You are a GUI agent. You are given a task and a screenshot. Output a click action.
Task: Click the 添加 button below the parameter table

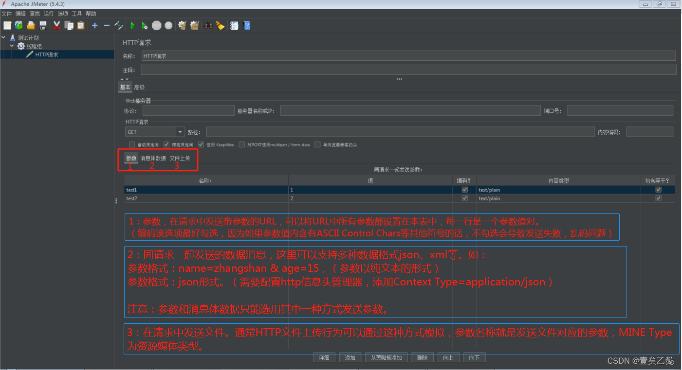point(350,357)
